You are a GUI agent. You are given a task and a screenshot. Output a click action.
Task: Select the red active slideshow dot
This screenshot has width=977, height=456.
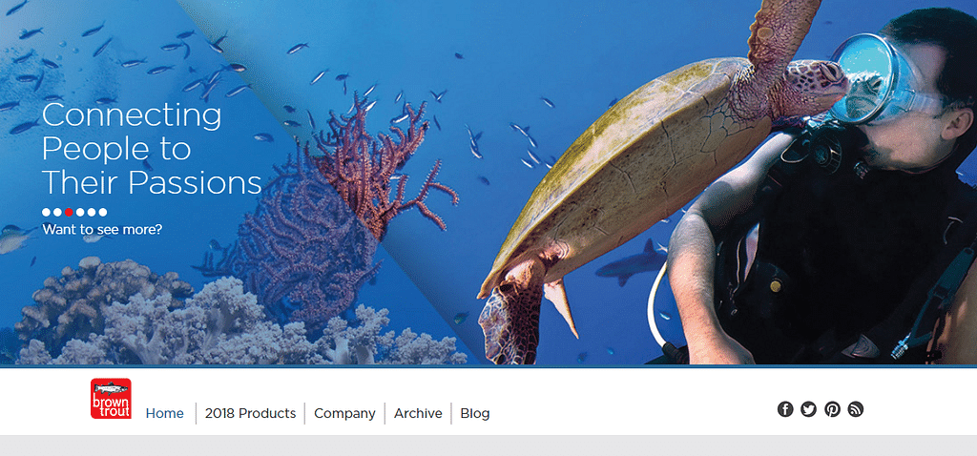[69, 212]
